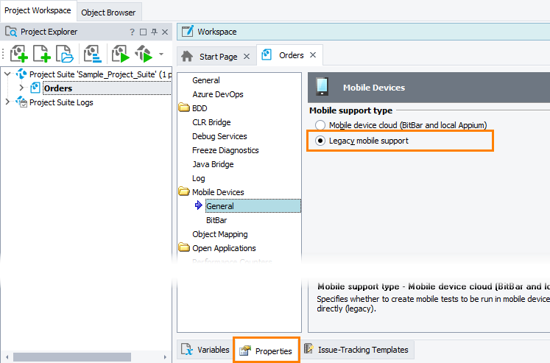Click the BDD folder icon
The image size is (550, 363).
[184, 108]
